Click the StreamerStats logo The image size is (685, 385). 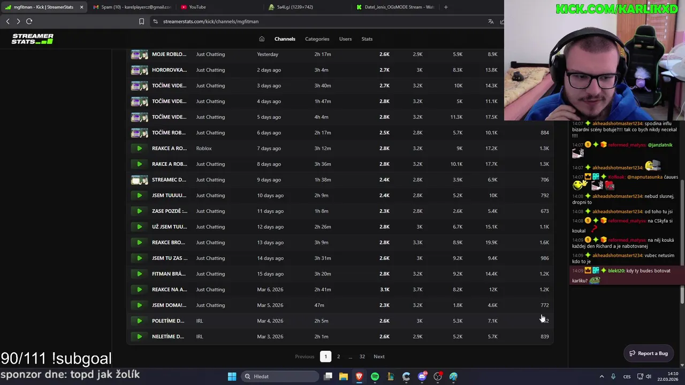[x=33, y=38]
